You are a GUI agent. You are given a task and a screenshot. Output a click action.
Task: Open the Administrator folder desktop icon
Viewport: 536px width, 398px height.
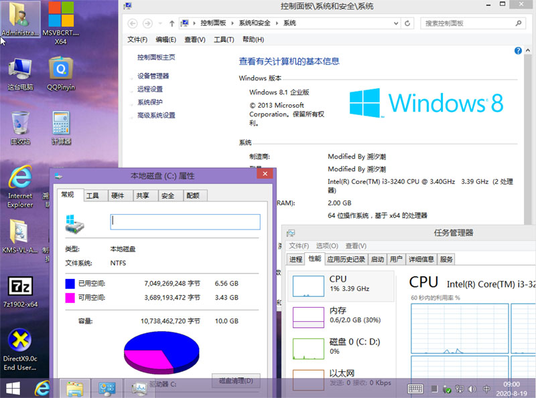20,19
